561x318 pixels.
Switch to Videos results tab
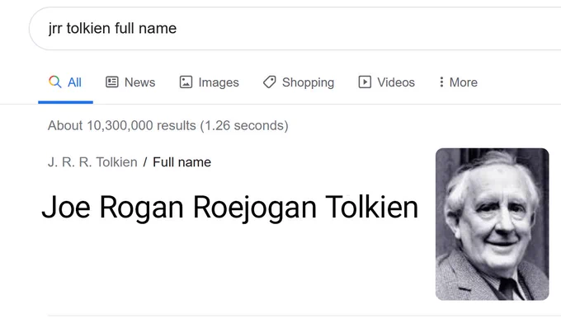click(x=396, y=82)
